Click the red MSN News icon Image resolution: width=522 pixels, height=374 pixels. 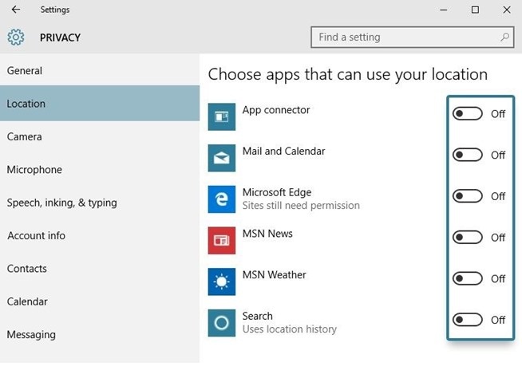221,240
